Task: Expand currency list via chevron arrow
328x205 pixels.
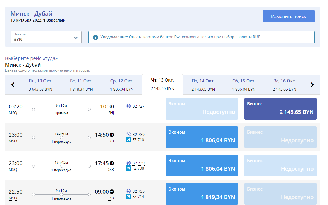Action: point(76,38)
